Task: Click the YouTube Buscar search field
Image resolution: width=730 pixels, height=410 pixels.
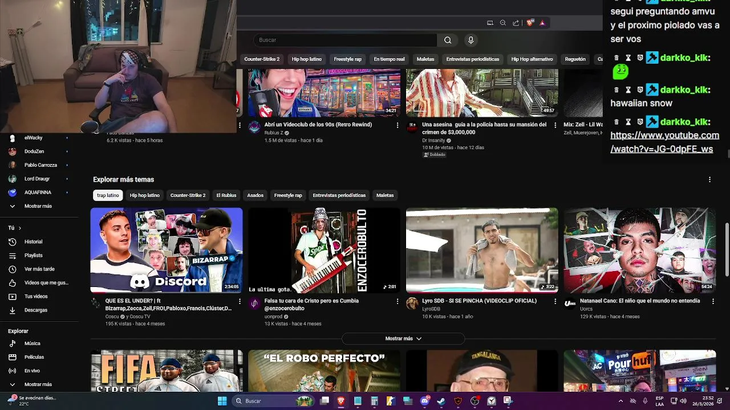Action: (x=345, y=40)
